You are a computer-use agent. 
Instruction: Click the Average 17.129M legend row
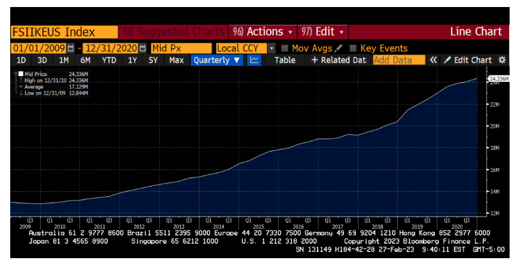(52, 87)
